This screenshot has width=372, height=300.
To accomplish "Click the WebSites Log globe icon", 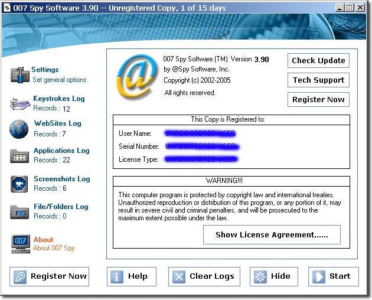I will point(19,129).
